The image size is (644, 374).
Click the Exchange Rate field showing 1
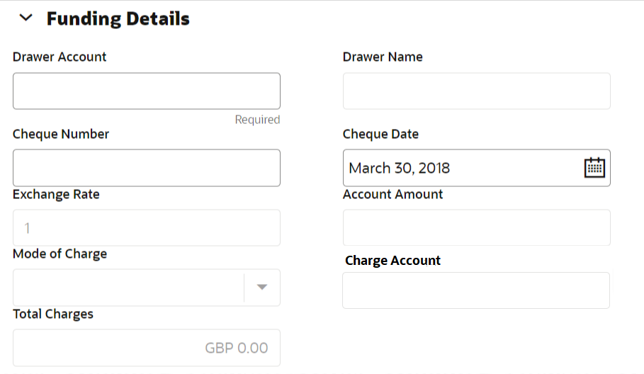[x=146, y=228]
